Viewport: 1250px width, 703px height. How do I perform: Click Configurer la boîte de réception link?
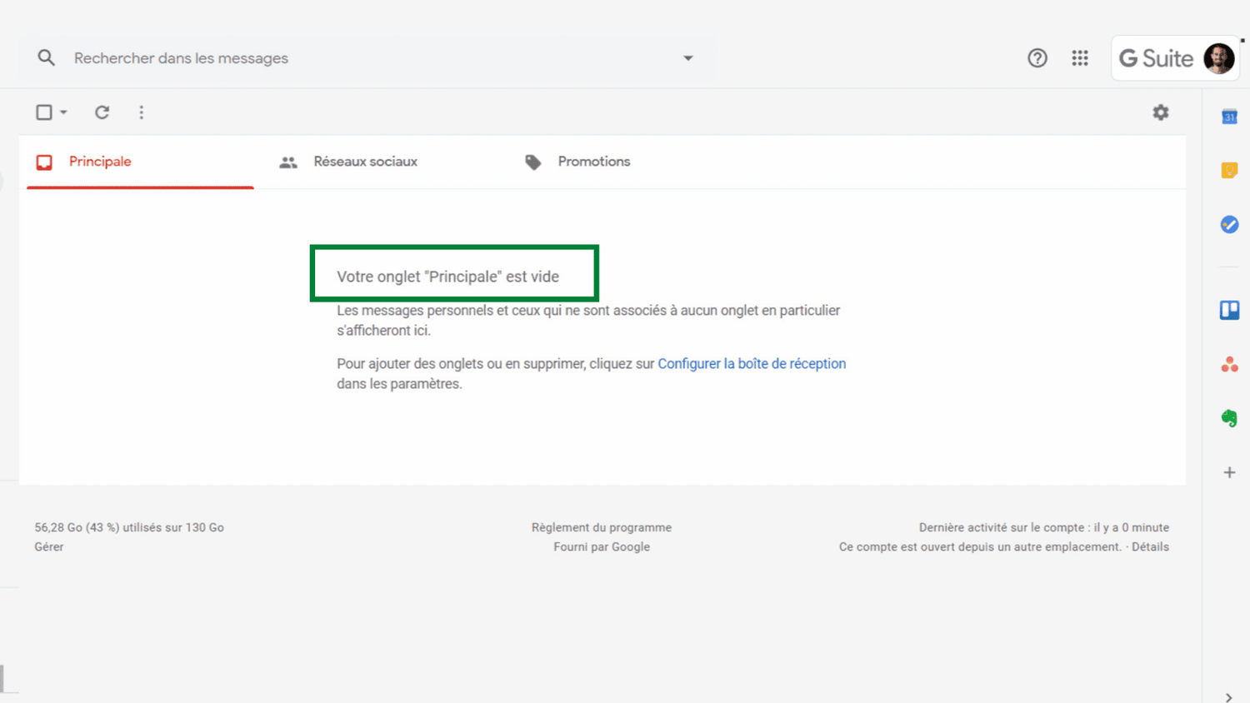click(x=751, y=364)
